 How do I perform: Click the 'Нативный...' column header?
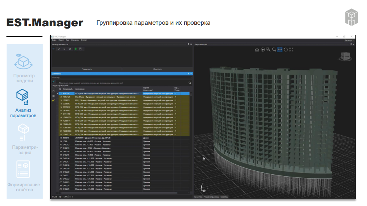(x=68, y=89)
